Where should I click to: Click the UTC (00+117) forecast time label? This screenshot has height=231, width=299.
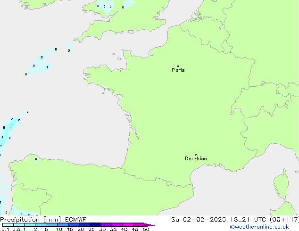point(276,220)
